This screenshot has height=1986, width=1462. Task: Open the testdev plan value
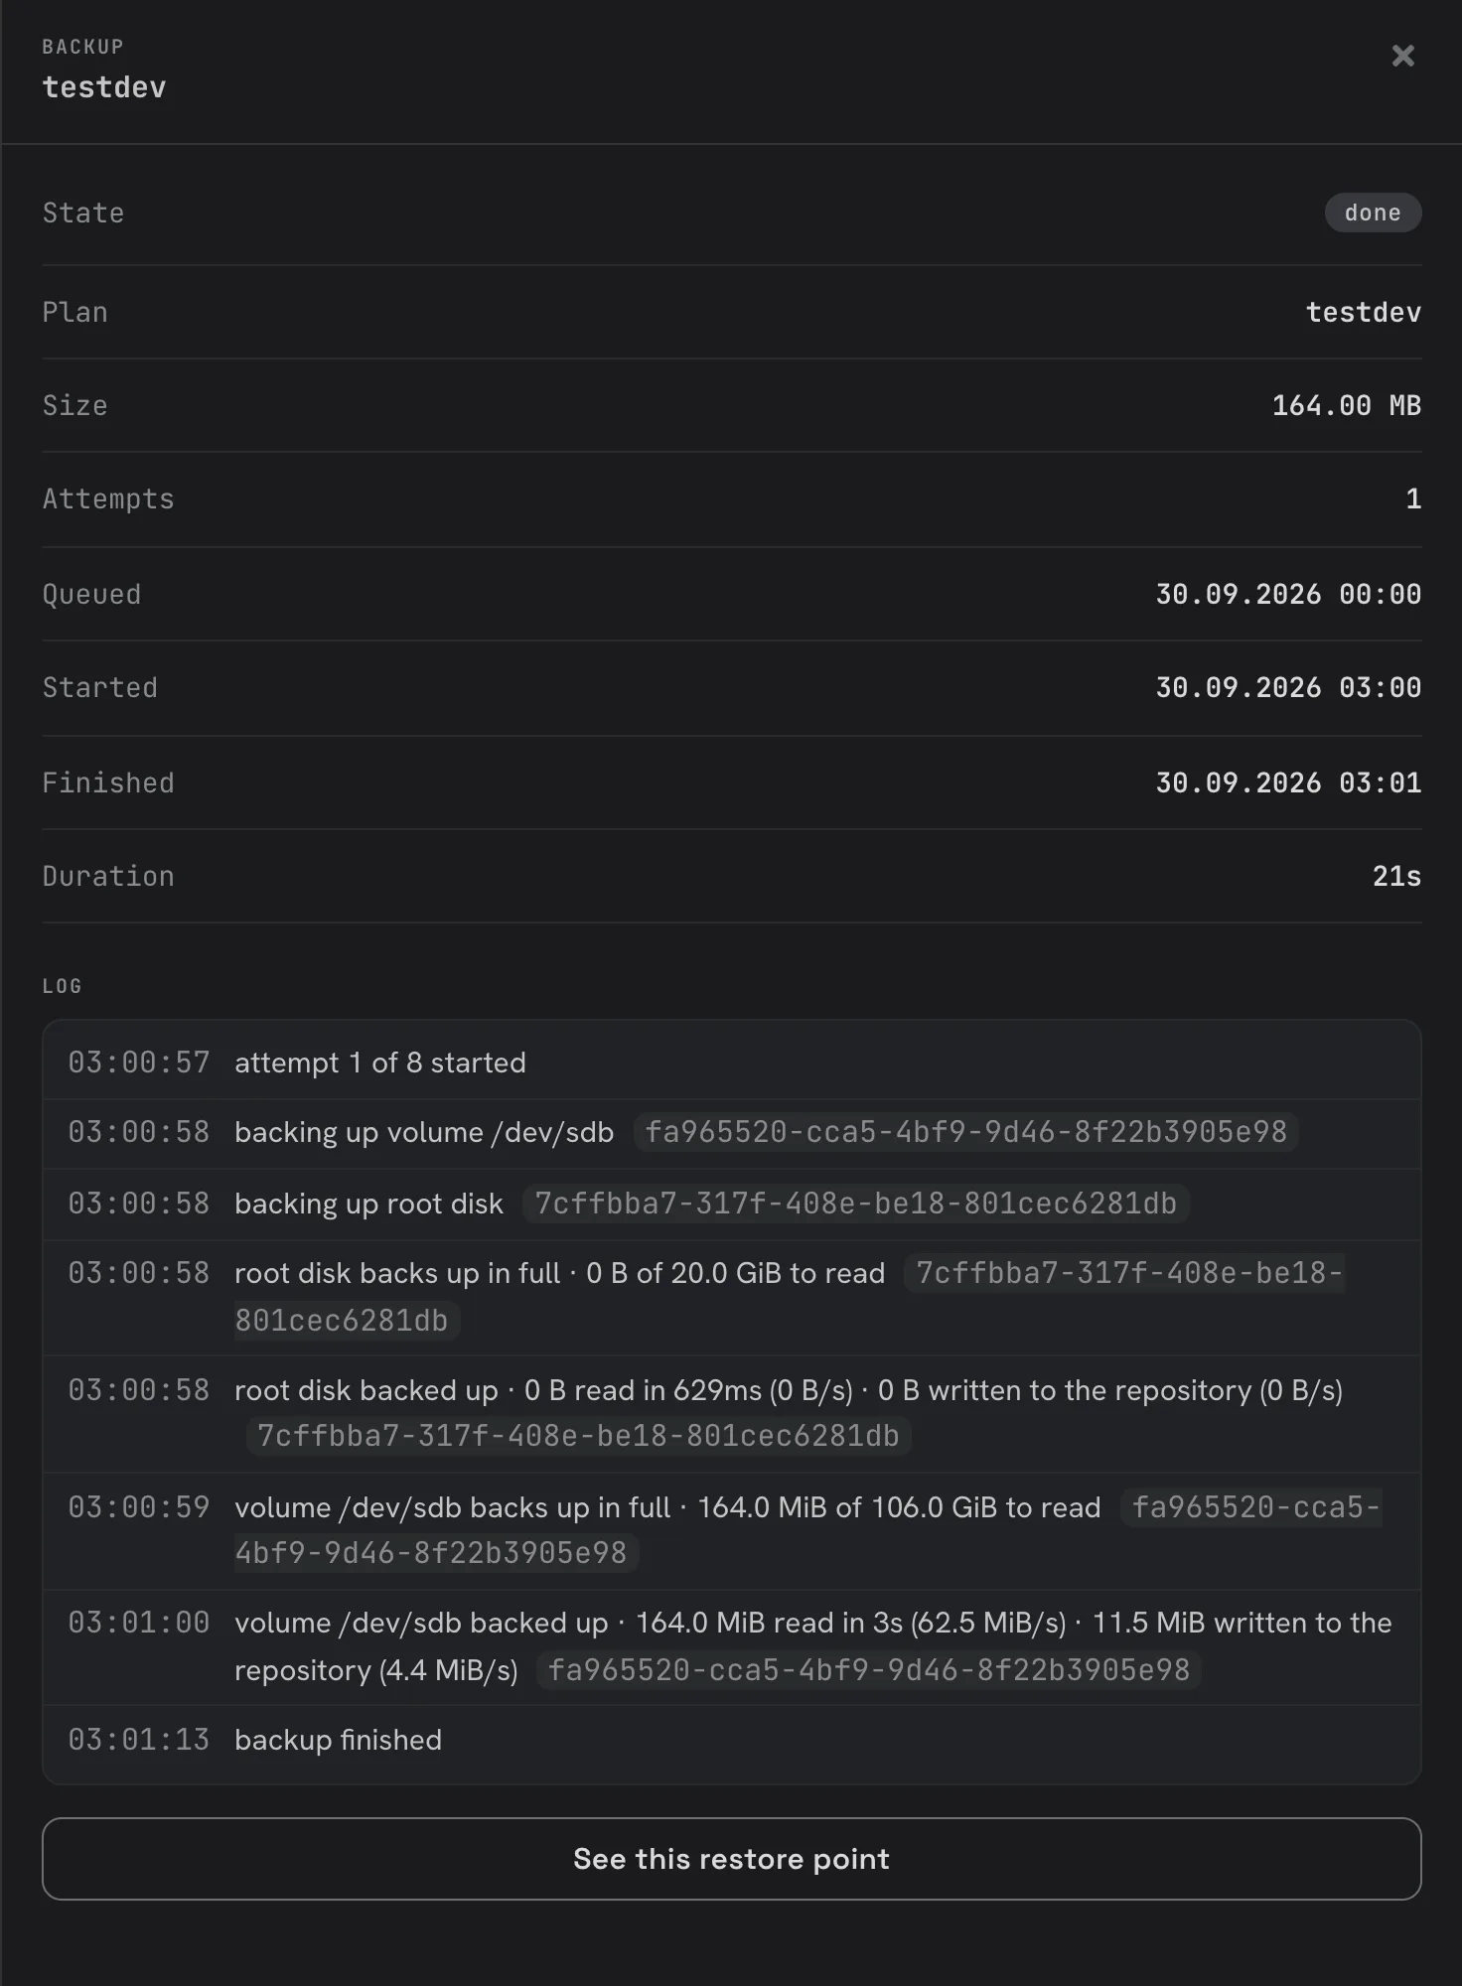click(1363, 312)
